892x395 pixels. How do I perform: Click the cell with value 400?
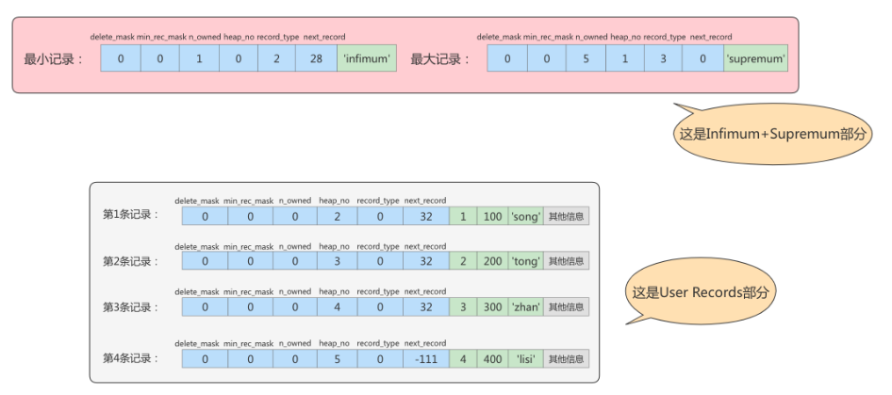(492, 358)
